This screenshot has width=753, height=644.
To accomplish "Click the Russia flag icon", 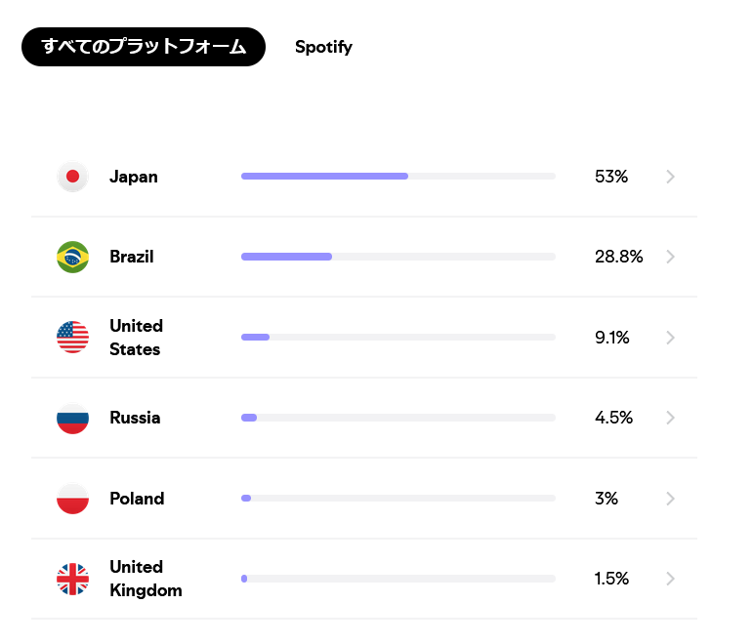I will point(72,418).
